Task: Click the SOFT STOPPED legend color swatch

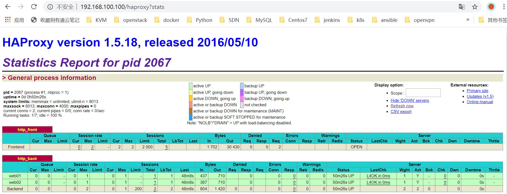Action: coord(191,117)
